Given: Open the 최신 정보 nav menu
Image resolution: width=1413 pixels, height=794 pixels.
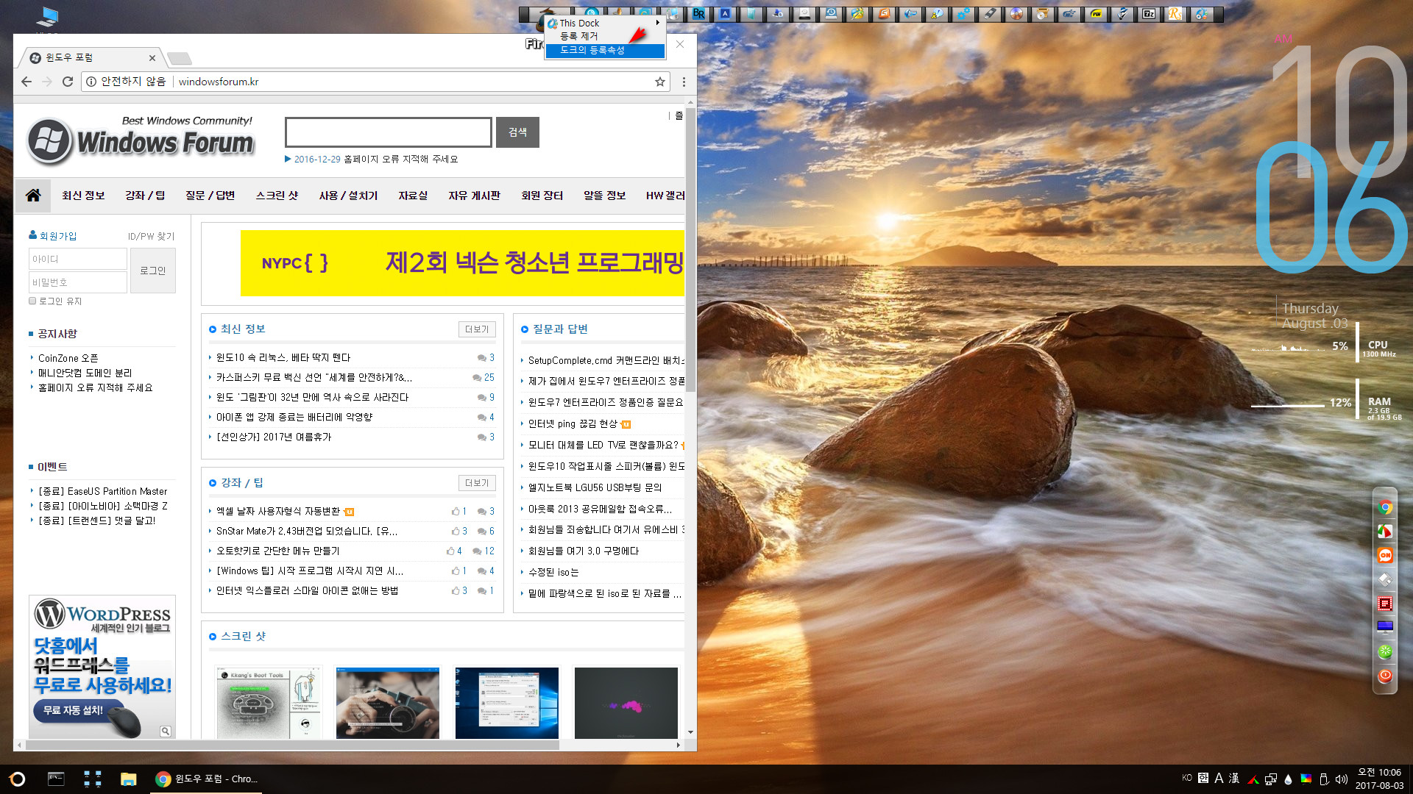Looking at the screenshot, I should pos(83,195).
